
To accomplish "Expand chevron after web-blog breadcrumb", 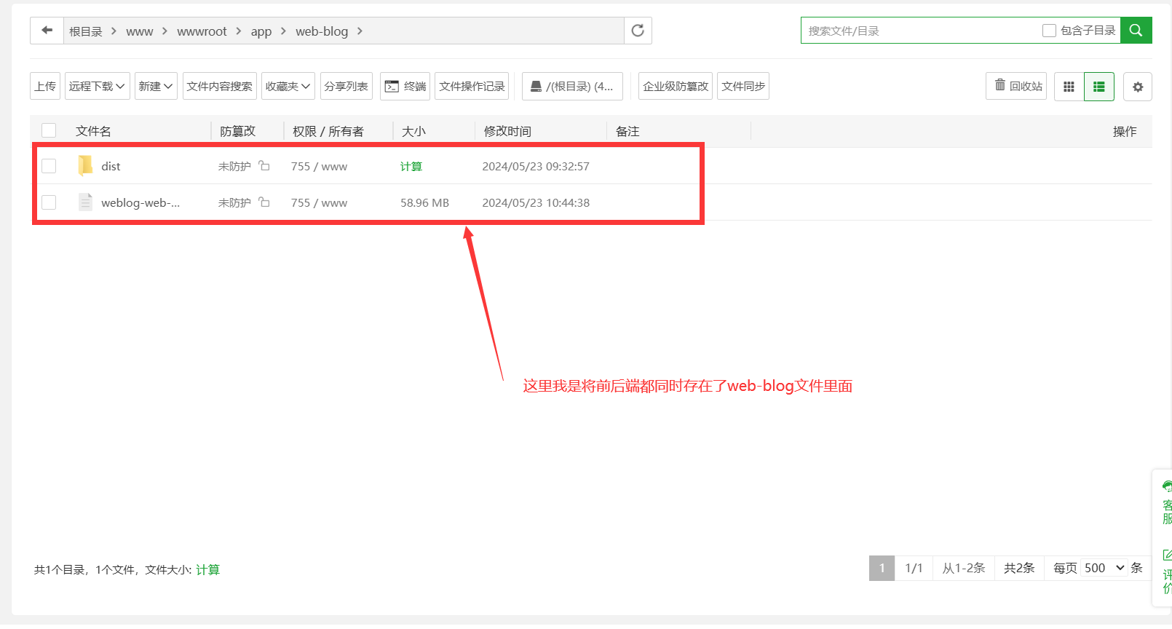I will click(x=360, y=31).
